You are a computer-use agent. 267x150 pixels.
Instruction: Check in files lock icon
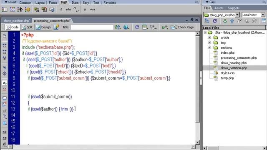tap(247, 21)
